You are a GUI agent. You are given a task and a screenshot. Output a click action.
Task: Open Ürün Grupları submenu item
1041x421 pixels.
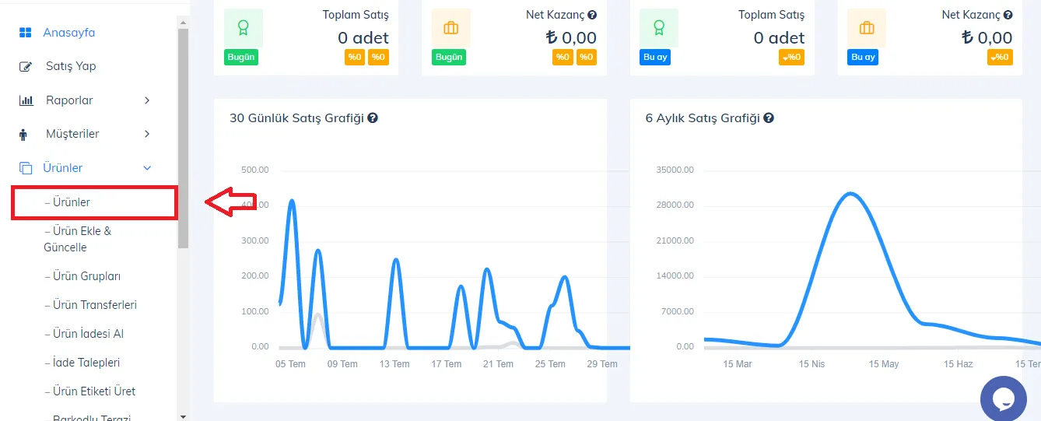82,276
